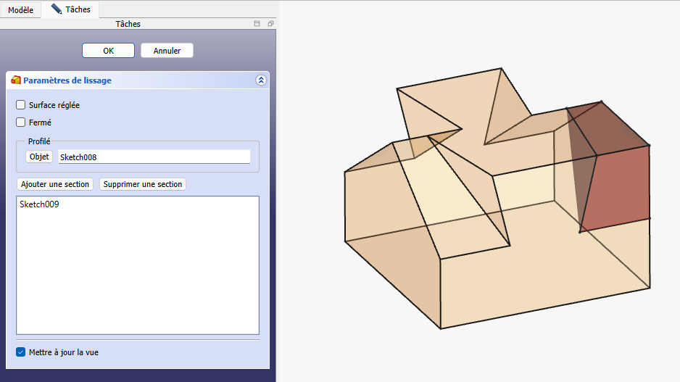Switch to the Modèle tab
The width and height of the screenshot is (680, 382).
point(20,10)
